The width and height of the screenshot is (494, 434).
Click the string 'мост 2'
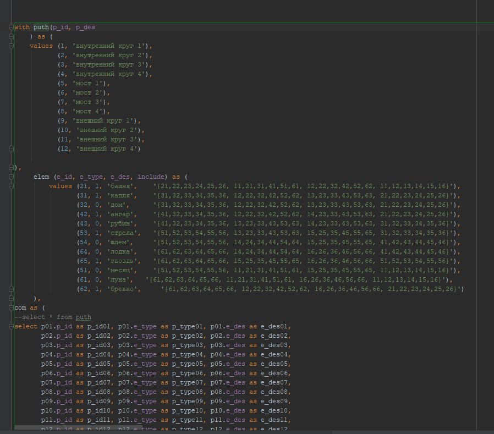click(x=87, y=92)
